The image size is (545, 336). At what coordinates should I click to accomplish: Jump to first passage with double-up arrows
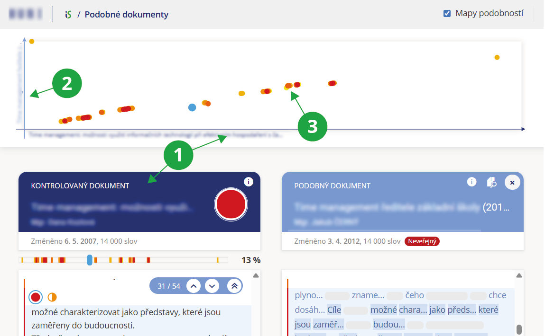pos(232,286)
